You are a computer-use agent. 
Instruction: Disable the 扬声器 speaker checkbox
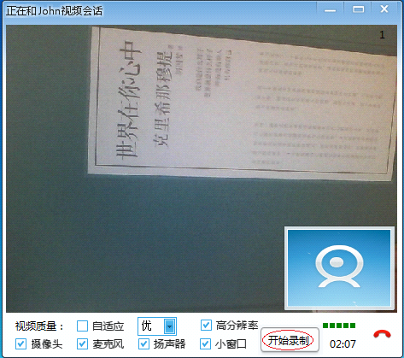tap(143, 343)
